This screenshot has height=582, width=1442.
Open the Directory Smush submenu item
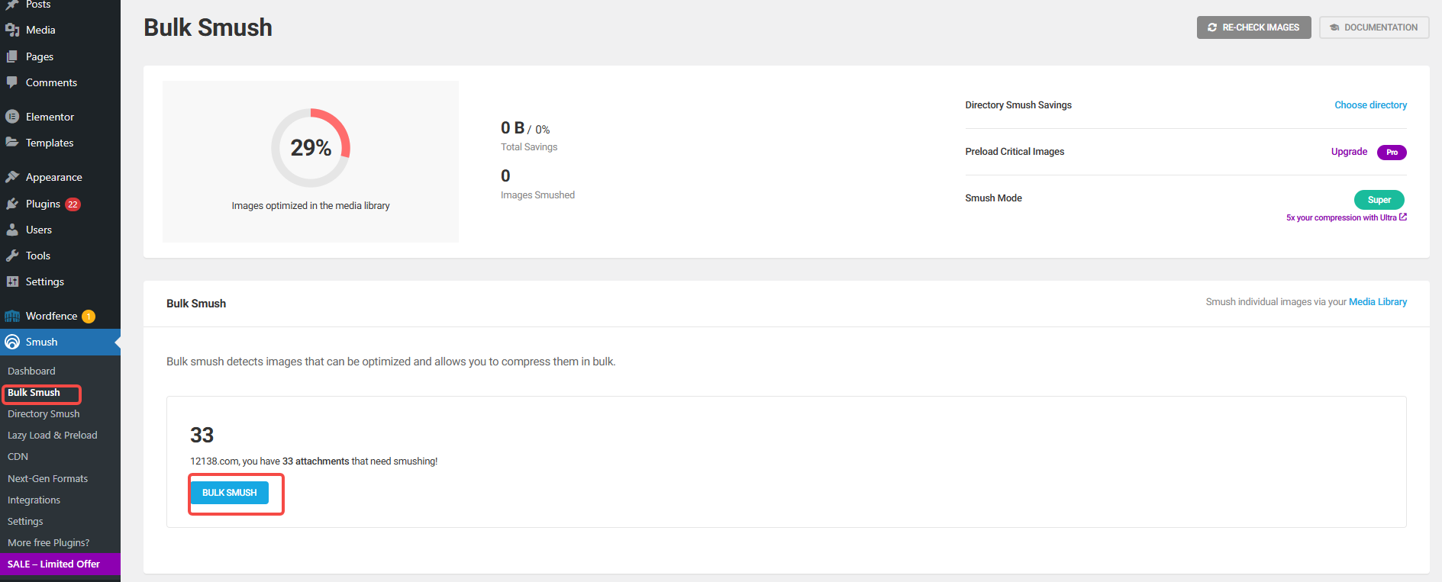44,414
